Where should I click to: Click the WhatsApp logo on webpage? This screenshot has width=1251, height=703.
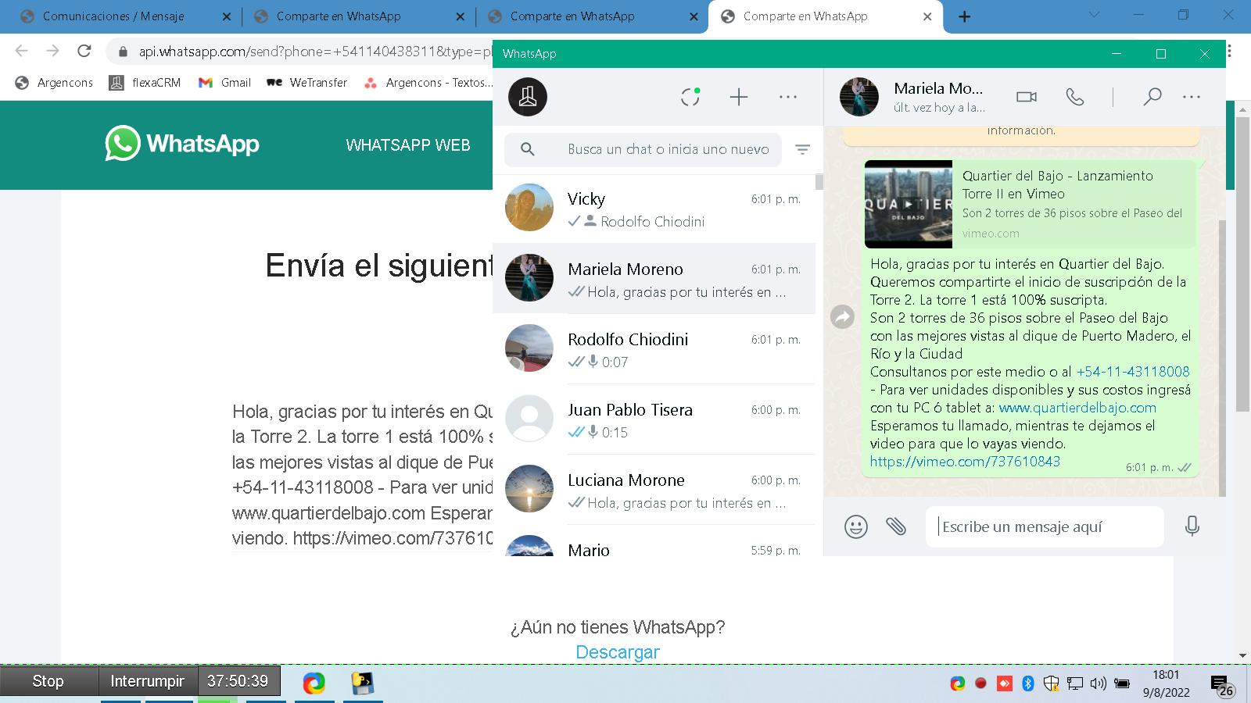pos(182,144)
